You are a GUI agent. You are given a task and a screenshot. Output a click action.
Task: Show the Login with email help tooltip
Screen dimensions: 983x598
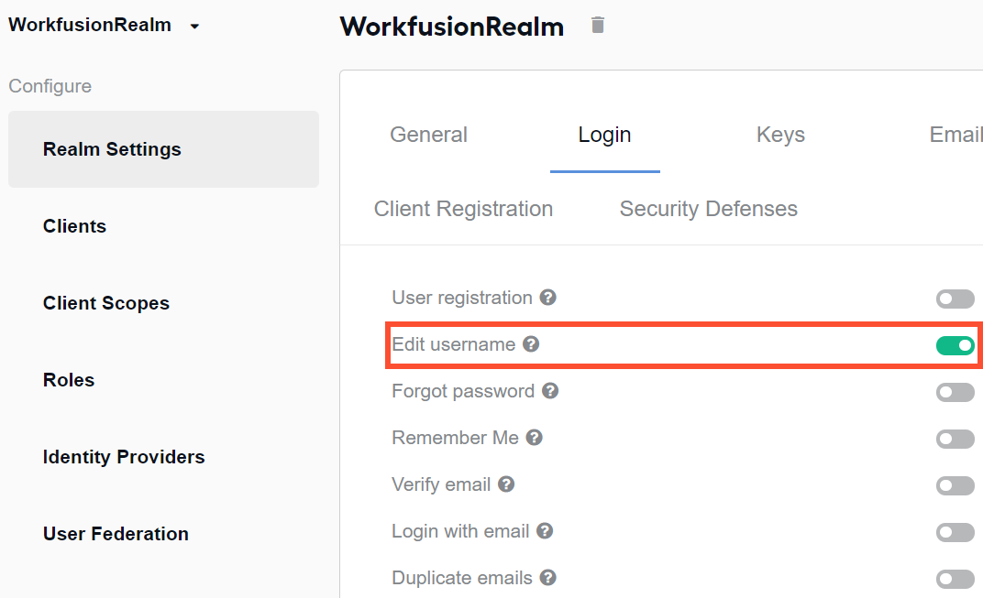pos(545,531)
